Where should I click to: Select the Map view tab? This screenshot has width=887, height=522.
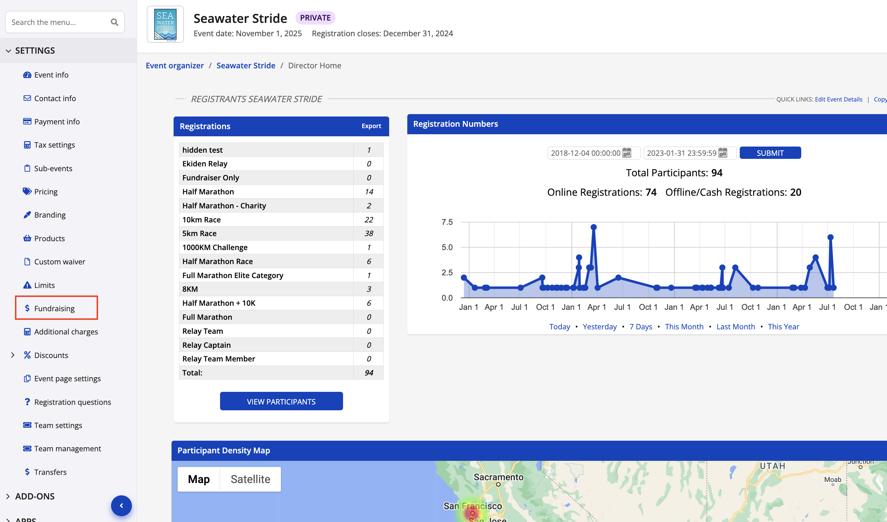(199, 479)
